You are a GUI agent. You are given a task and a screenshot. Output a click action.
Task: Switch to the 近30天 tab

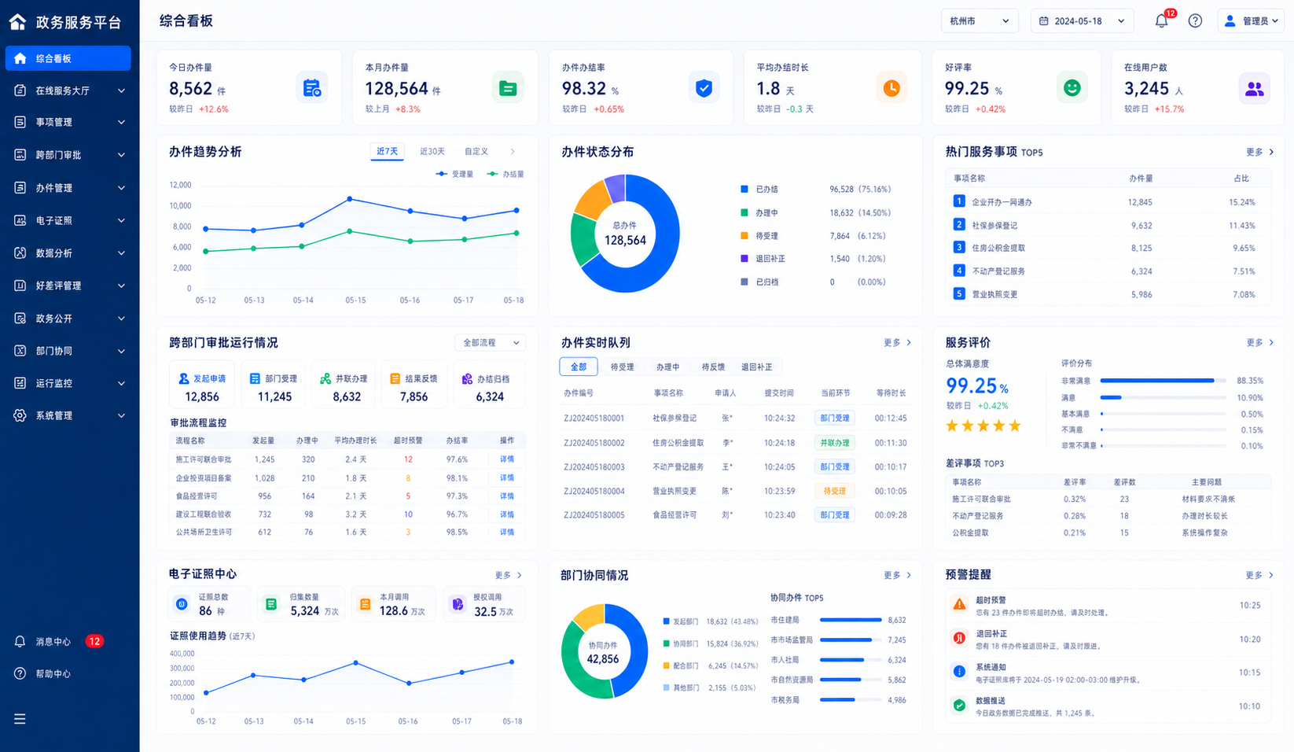click(x=432, y=151)
